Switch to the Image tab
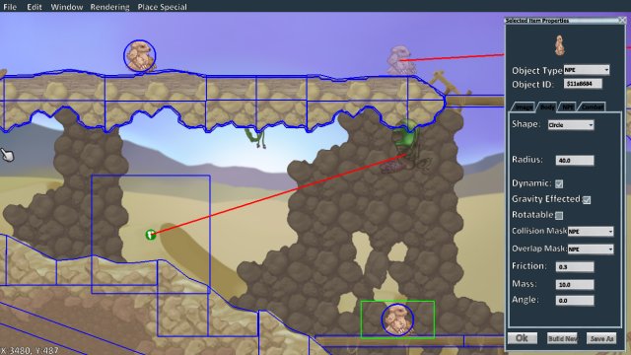 [x=524, y=107]
